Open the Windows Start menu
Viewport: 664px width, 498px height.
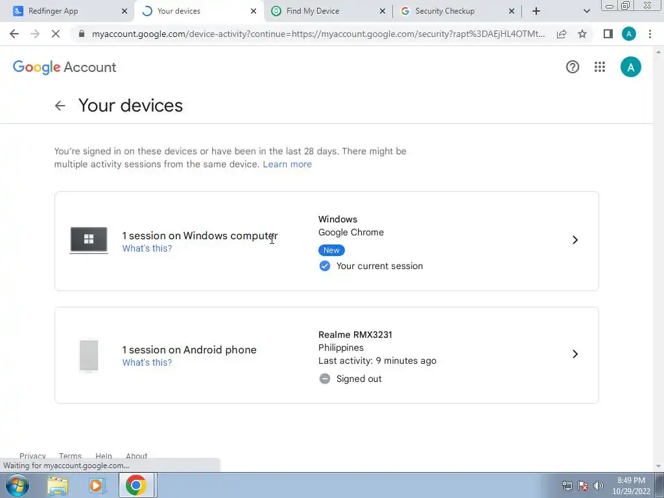18,485
